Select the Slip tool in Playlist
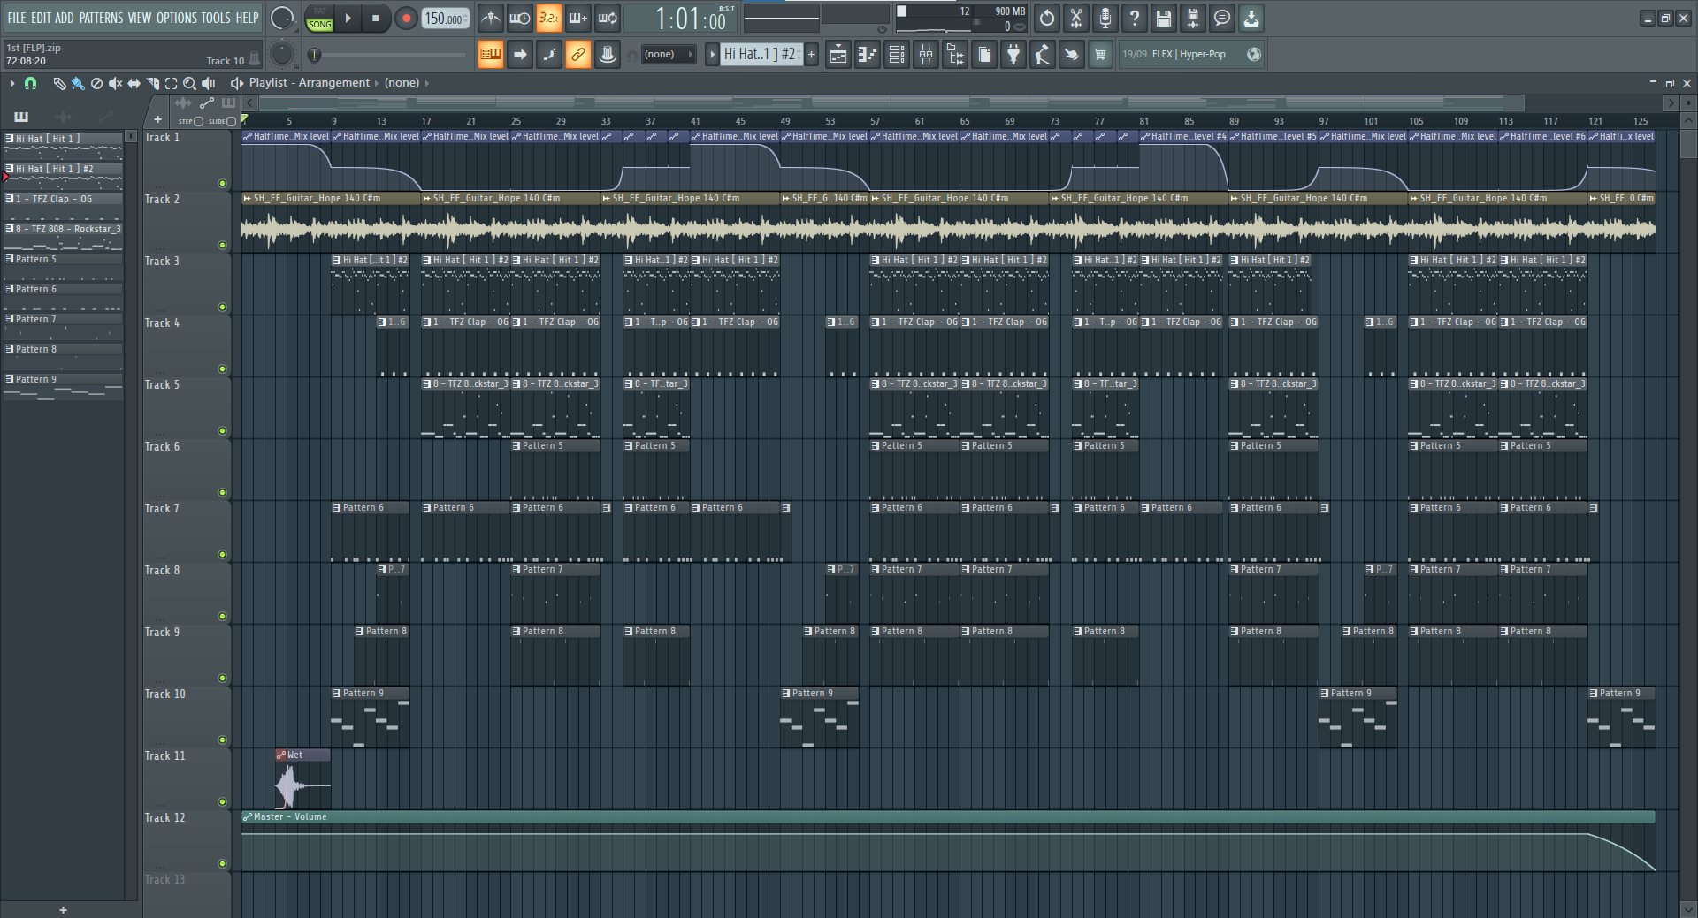The image size is (1698, 918). [x=134, y=83]
